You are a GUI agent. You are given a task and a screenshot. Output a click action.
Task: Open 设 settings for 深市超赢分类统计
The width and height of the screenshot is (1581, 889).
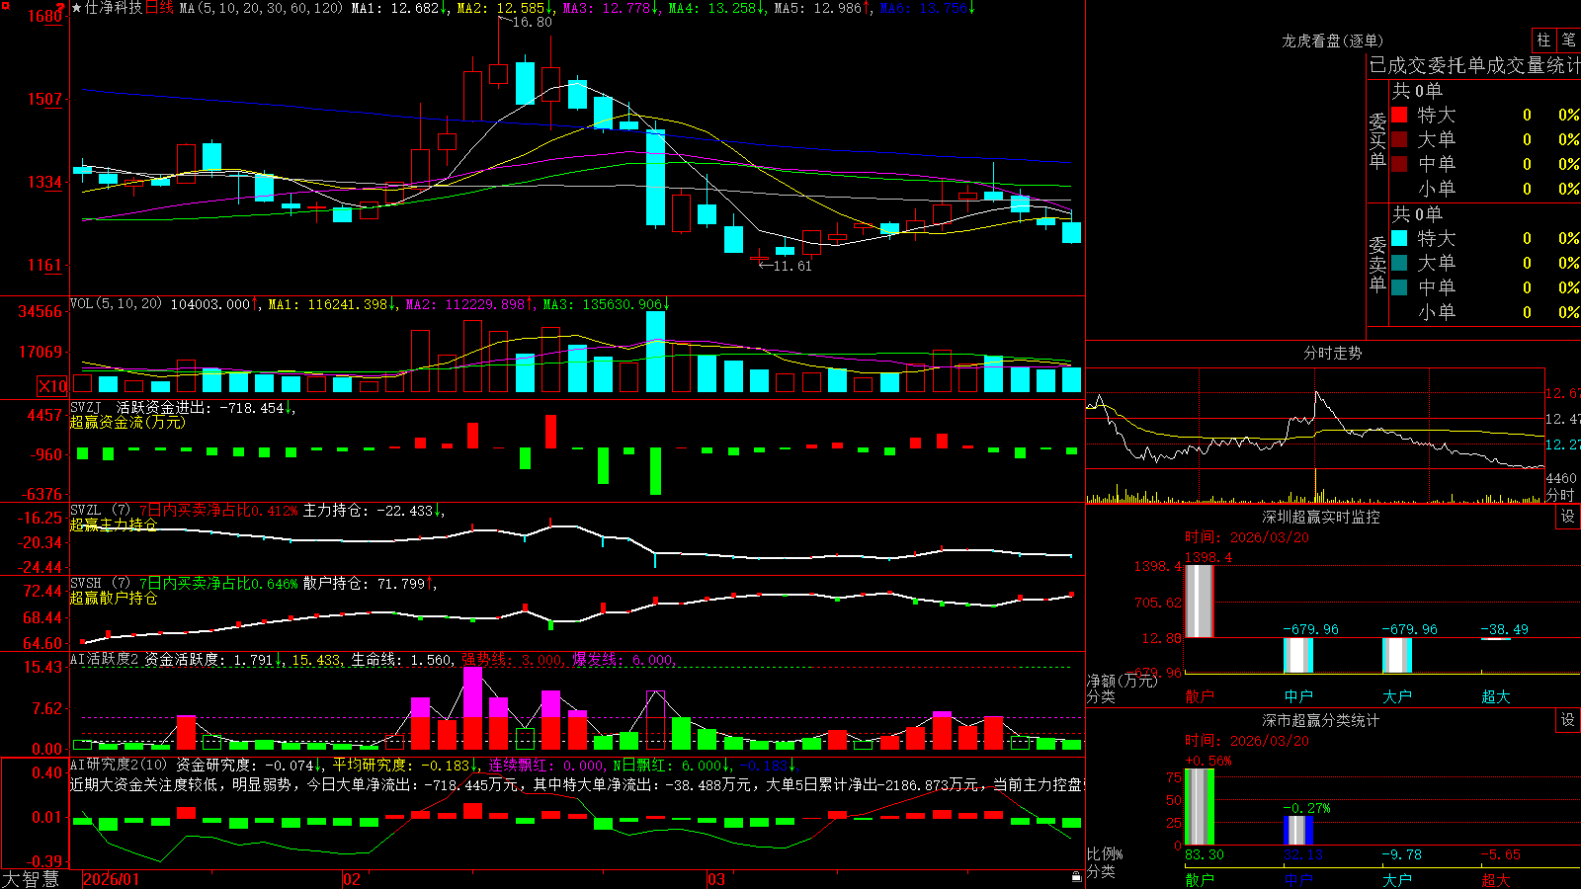pyautogui.click(x=1568, y=720)
